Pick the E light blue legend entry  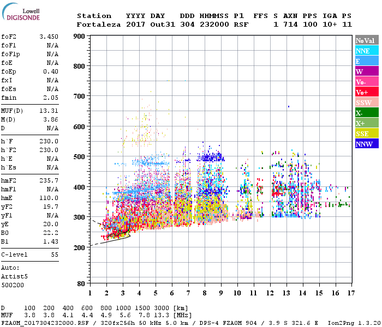pyautogui.click(x=367, y=61)
